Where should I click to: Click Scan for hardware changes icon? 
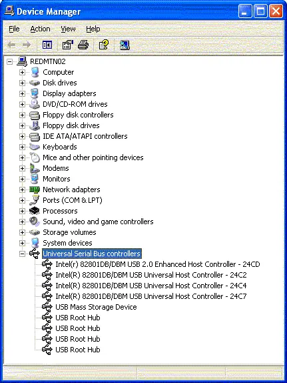point(125,45)
